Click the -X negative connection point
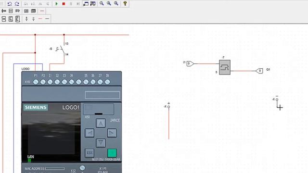 coord(277,99)
